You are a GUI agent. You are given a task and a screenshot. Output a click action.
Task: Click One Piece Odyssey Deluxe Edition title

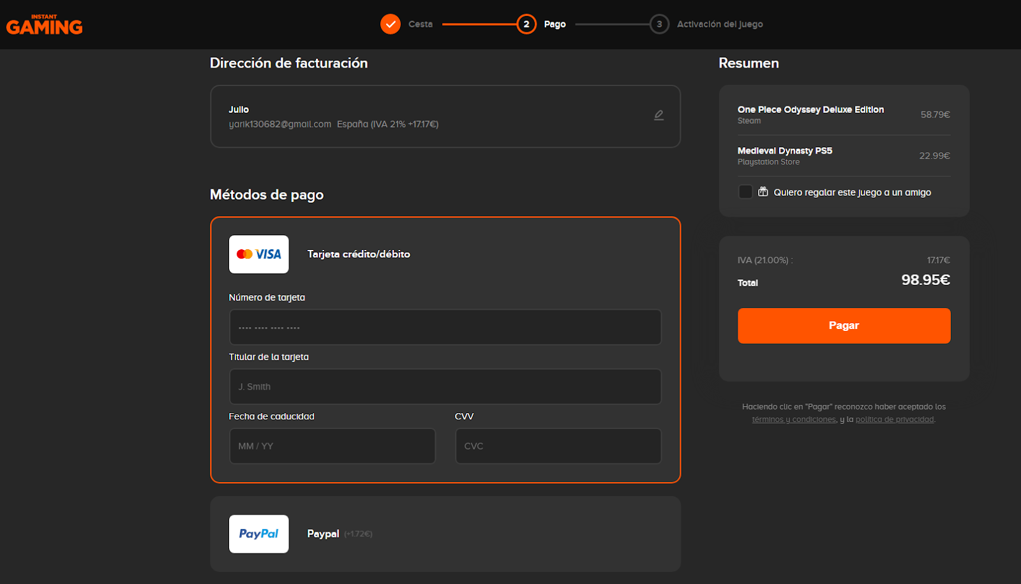click(x=811, y=110)
